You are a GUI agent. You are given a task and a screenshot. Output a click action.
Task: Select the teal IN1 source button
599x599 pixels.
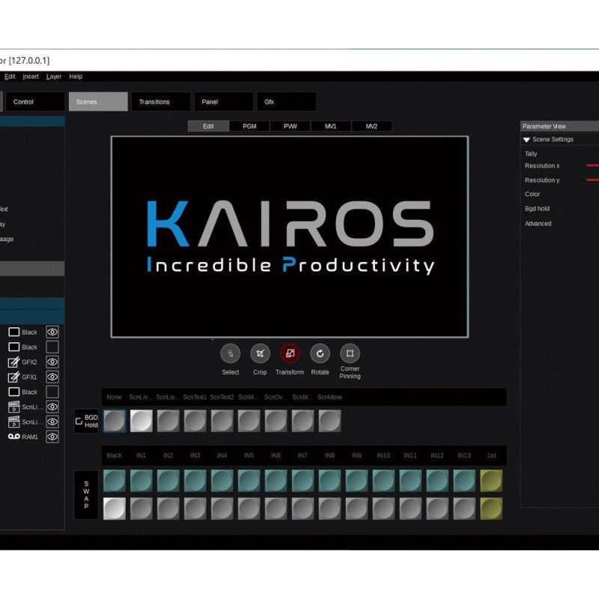[x=142, y=481]
